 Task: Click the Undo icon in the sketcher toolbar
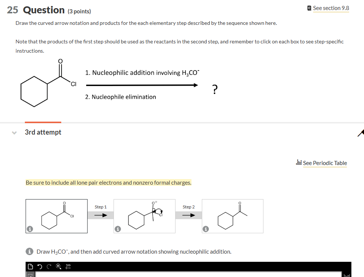[x=40, y=266]
